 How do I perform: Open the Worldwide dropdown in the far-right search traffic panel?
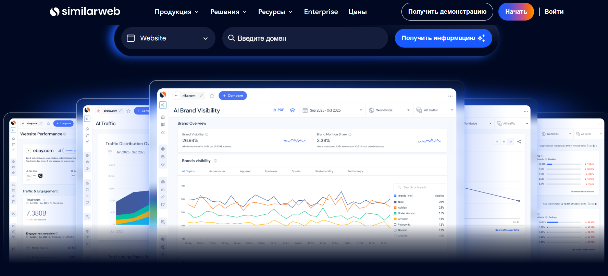tap(556, 134)
